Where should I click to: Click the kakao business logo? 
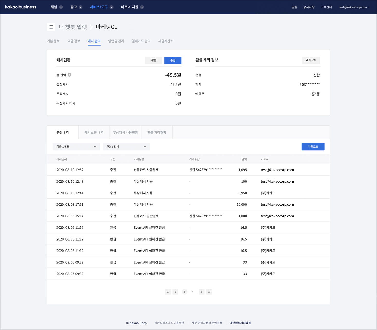pyautogui.click(x=21, y=7)
